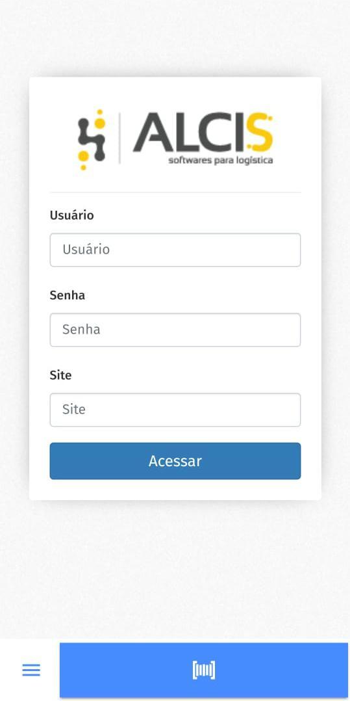Viewport: 350px width, 701px height.
Task: Click the Site field label
Action: pos(61,375)
